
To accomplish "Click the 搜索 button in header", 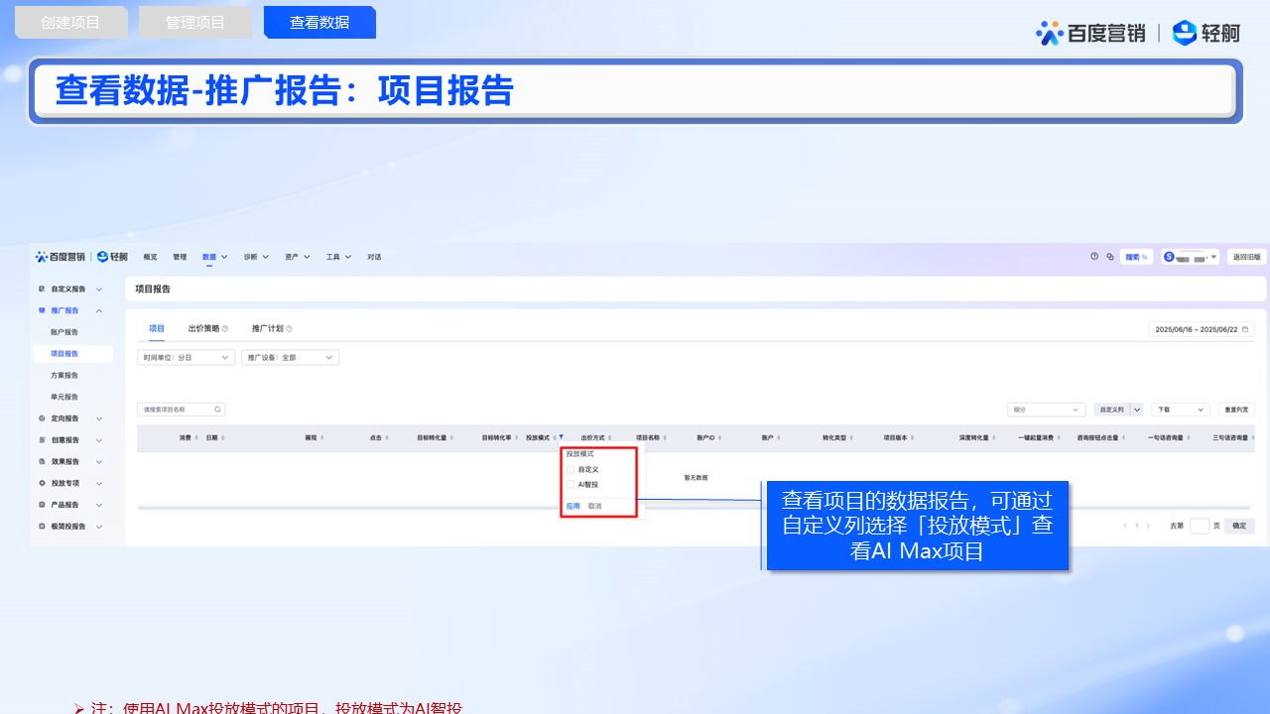I will 1136,257.
